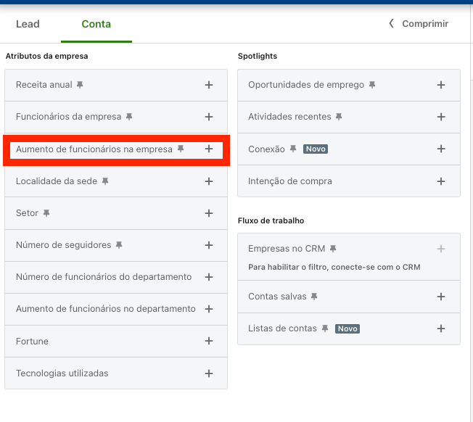Click pin icon next to Empresas no CRM
473x422 pixels.
coord(333,249)
